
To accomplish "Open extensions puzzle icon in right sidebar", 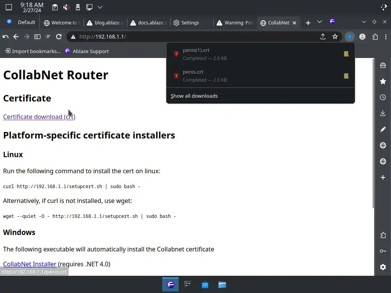I will coord(383,235).
